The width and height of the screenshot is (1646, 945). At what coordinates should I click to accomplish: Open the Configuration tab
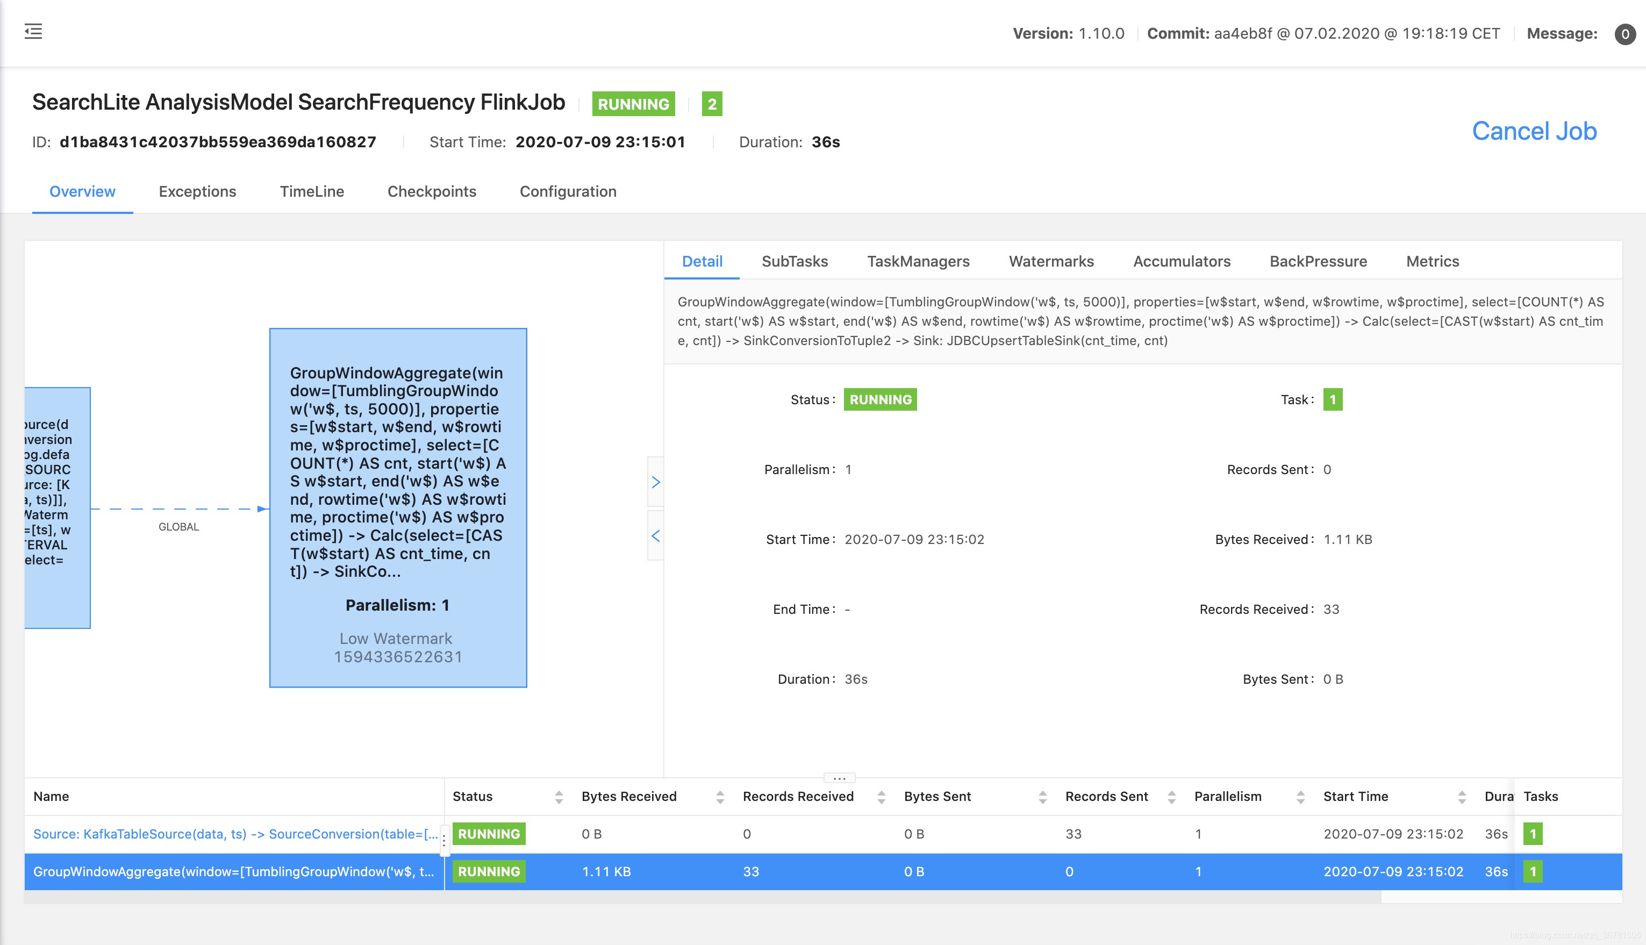(x=568, y=191)
